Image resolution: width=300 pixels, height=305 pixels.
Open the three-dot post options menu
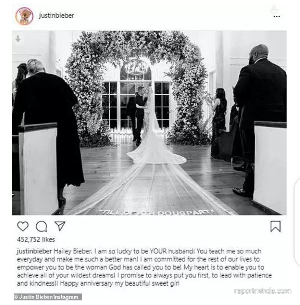tap(277, 16)
